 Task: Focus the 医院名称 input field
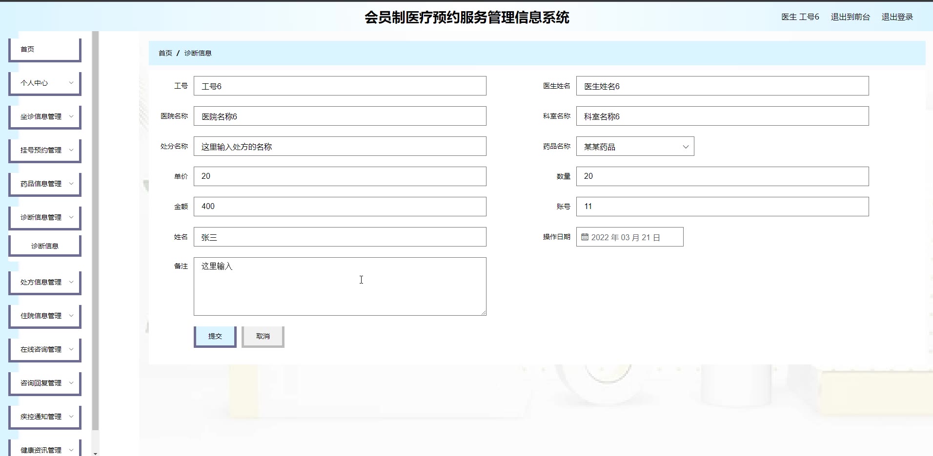[x=340, y=116]
